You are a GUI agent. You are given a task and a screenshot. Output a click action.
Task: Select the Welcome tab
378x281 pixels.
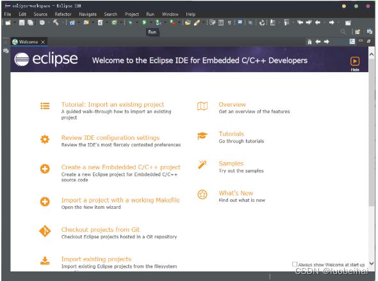pyautogui.click(x=28, y=42)
